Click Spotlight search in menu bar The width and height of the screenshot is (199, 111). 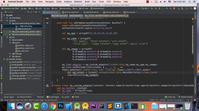coord(190,2)
